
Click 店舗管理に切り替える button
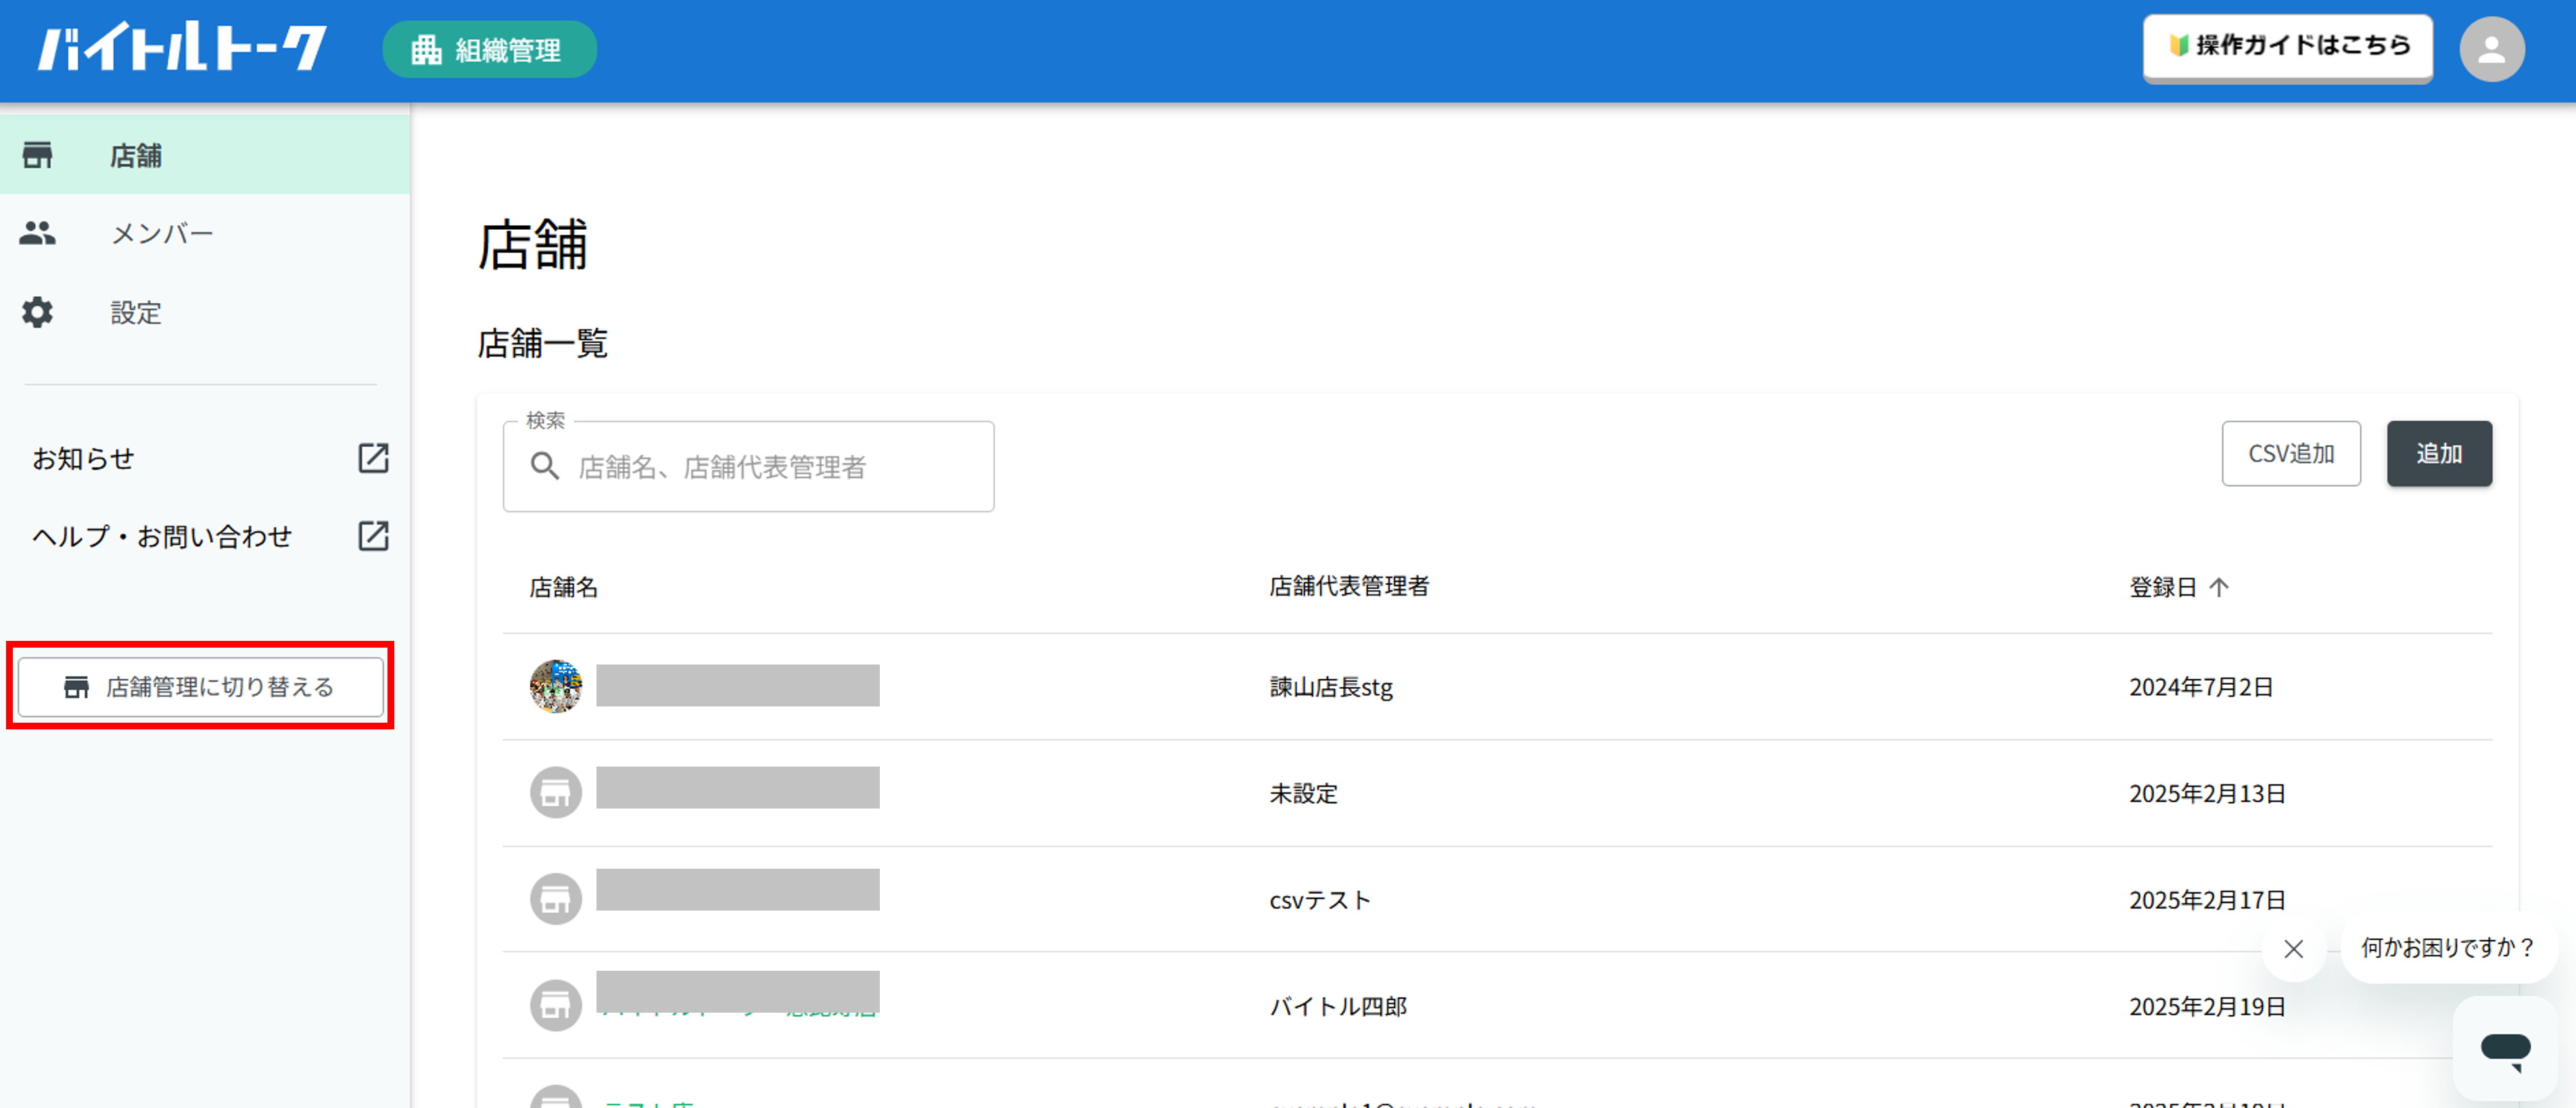(x=200, y=687)
